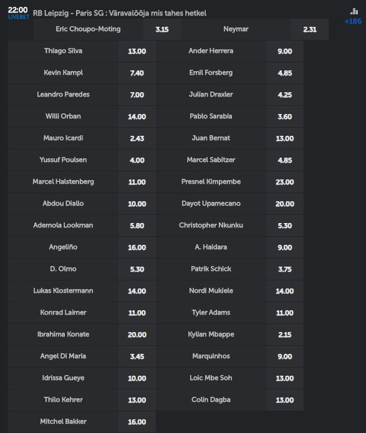Select Ademola Lookman odds 5.80

point(137,226)
